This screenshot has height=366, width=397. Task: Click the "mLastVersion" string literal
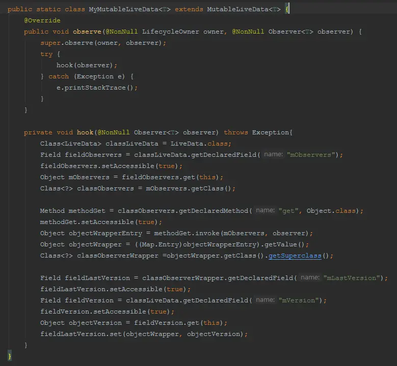click(x=352, y=278)
